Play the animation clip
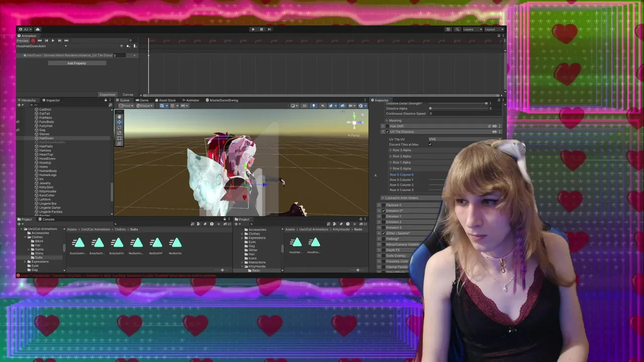The width and height of the screenshot is (644, 362). 53,40
